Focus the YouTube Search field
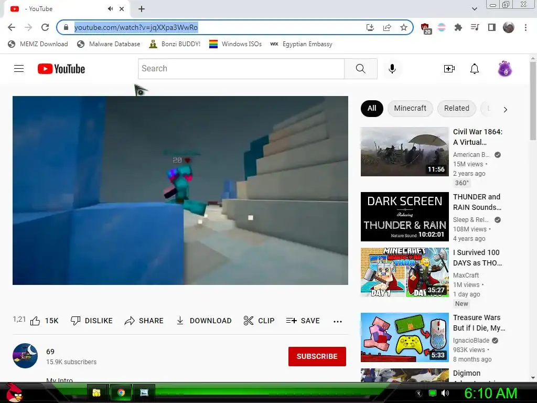 click(x=241, y=69)
